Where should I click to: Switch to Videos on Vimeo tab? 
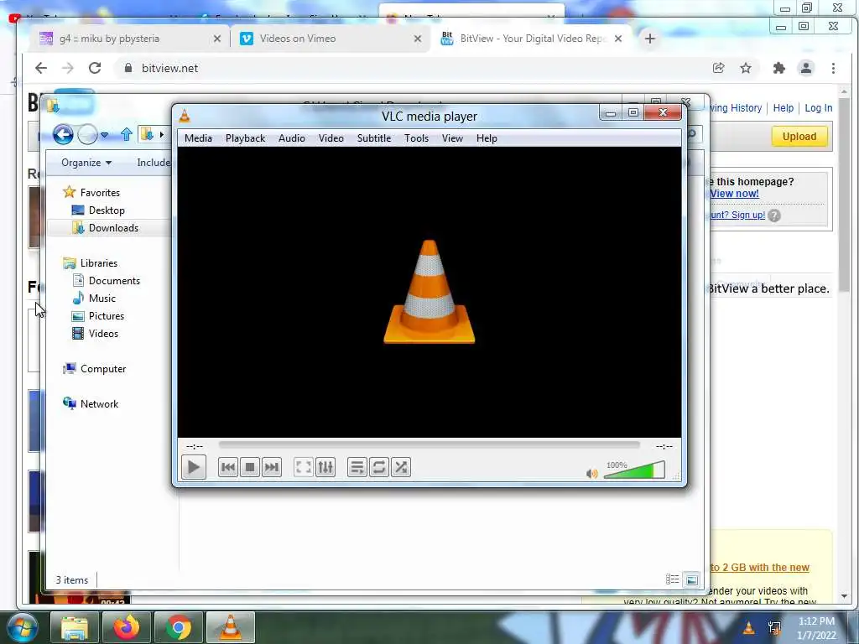[x=331, y=39]
